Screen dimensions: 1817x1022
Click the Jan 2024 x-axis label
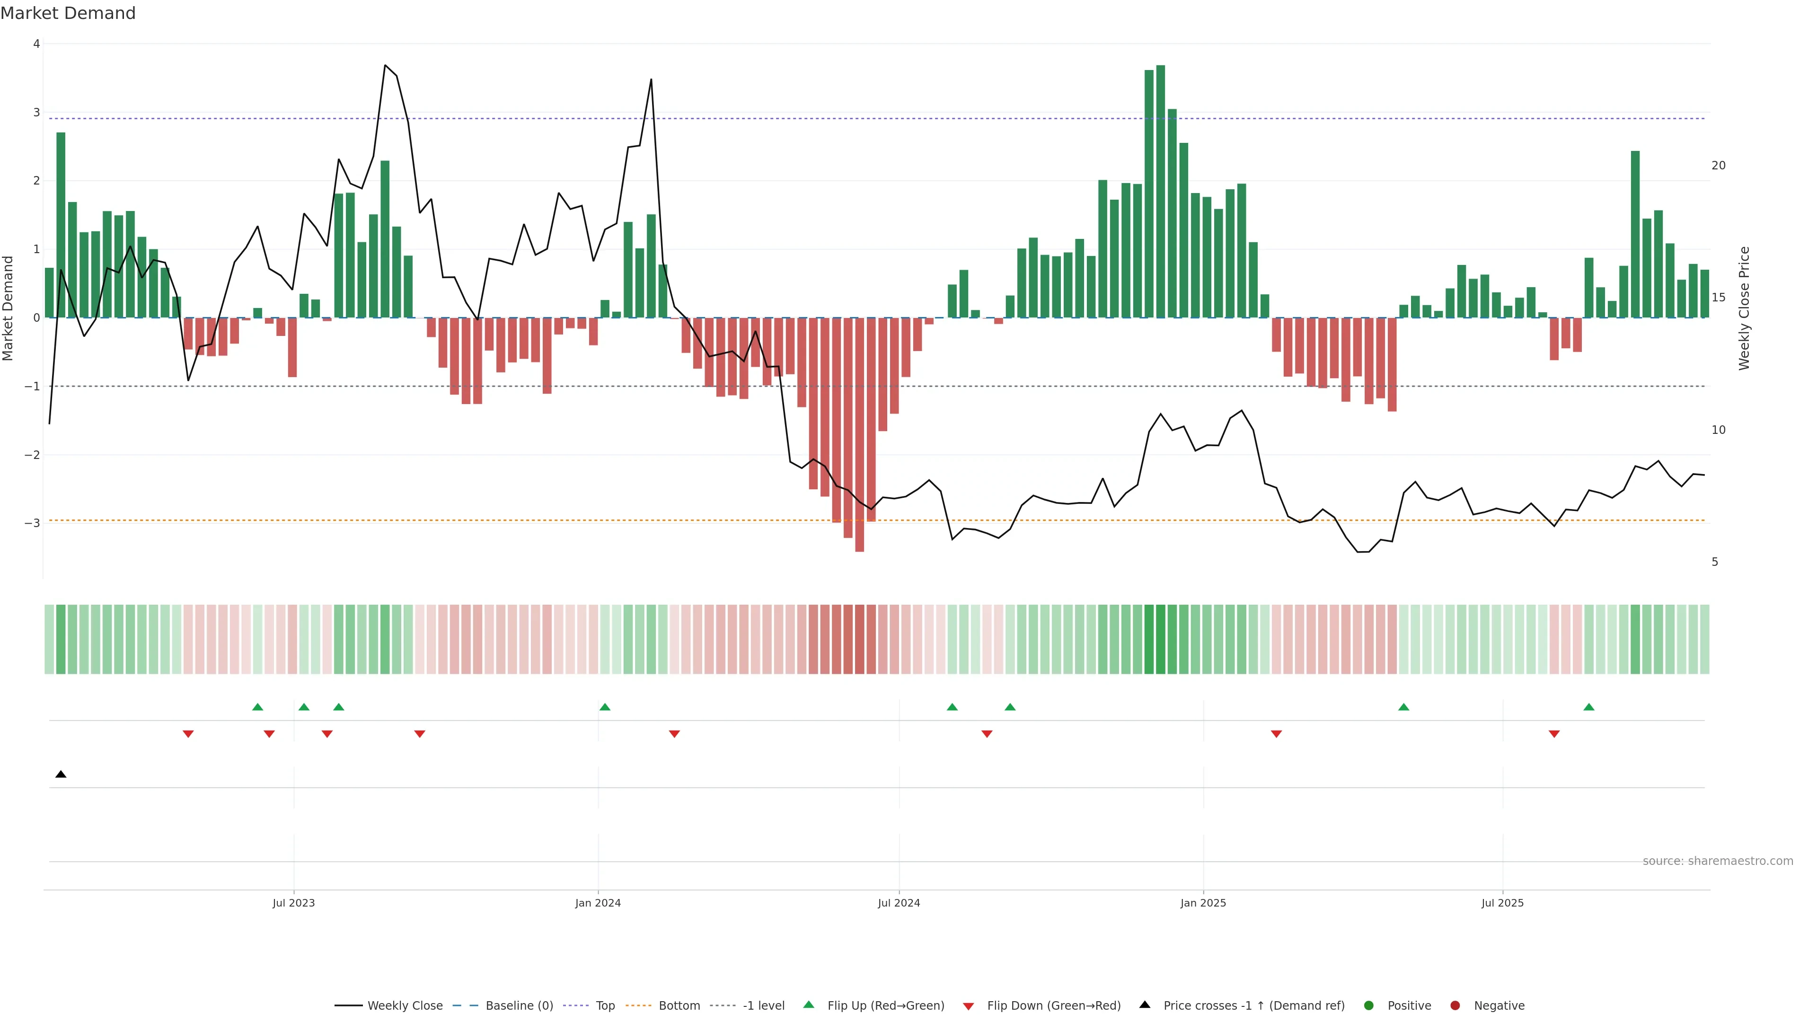coord(598,903)
